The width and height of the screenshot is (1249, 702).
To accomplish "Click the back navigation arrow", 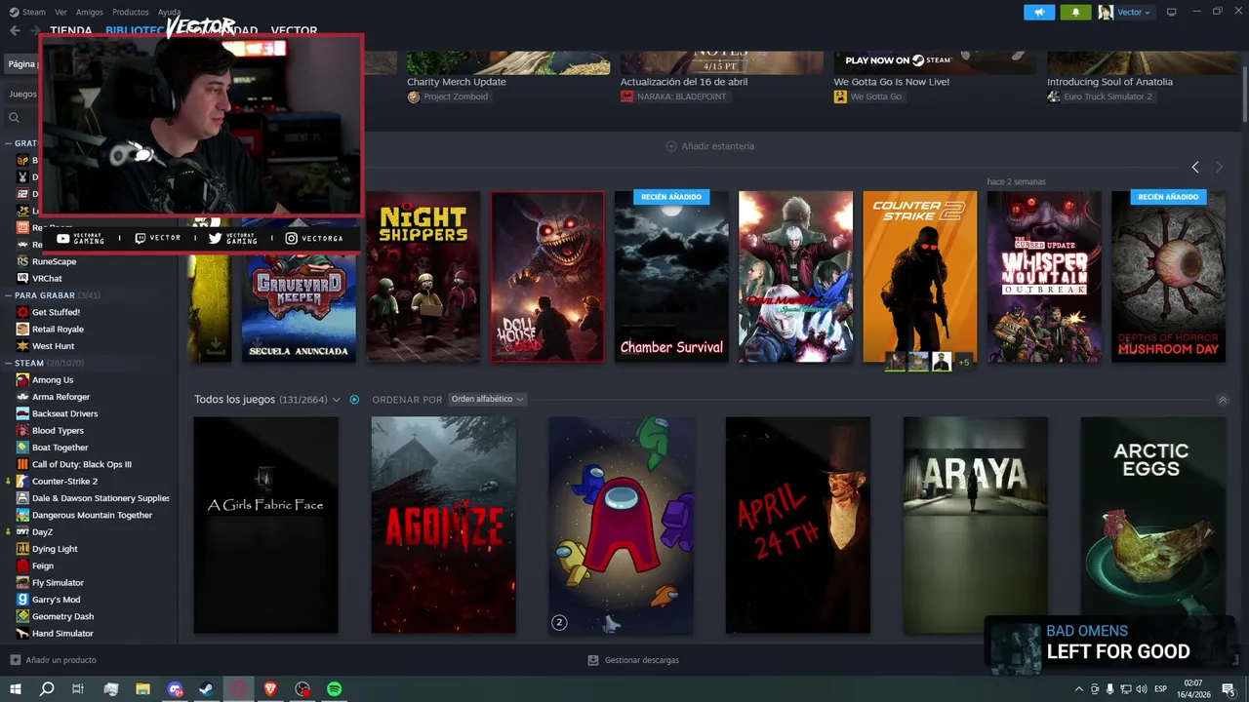I will pos(15,30).
